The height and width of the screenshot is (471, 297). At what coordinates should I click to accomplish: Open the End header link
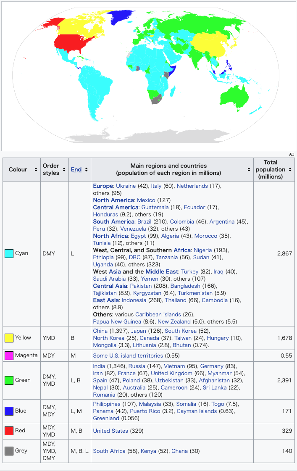click(x=76, y=170)
